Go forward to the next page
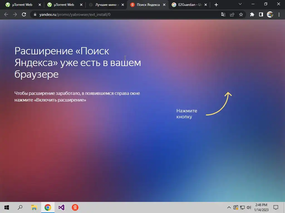The height and width of the screenshot is (213, 285). point(15,14)
